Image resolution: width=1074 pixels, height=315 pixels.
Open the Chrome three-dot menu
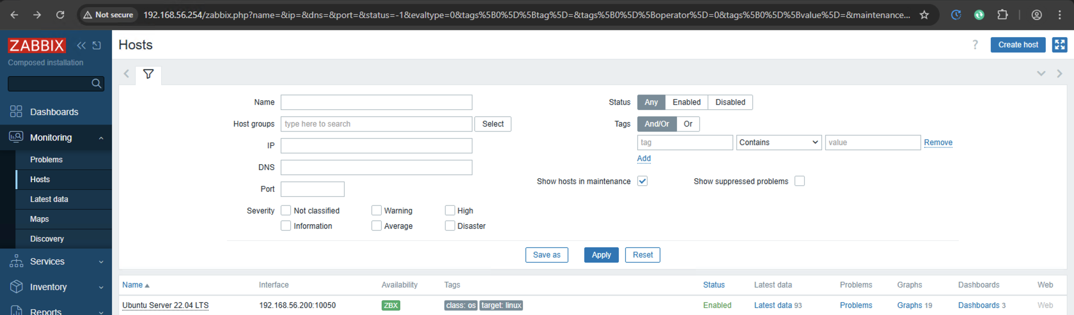point(1059,15)
